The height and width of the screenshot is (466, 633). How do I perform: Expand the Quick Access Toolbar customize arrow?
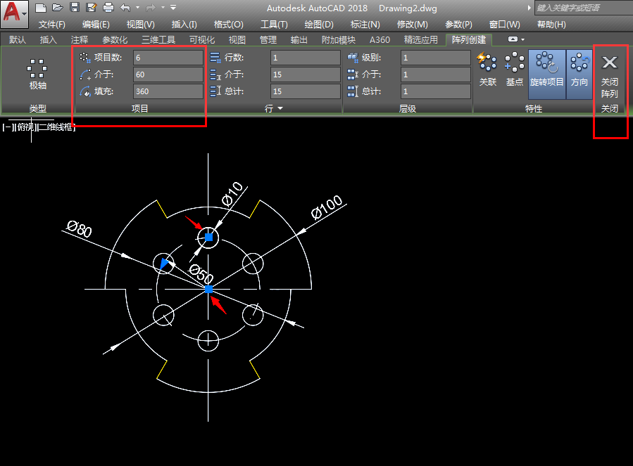pos(174,8)
